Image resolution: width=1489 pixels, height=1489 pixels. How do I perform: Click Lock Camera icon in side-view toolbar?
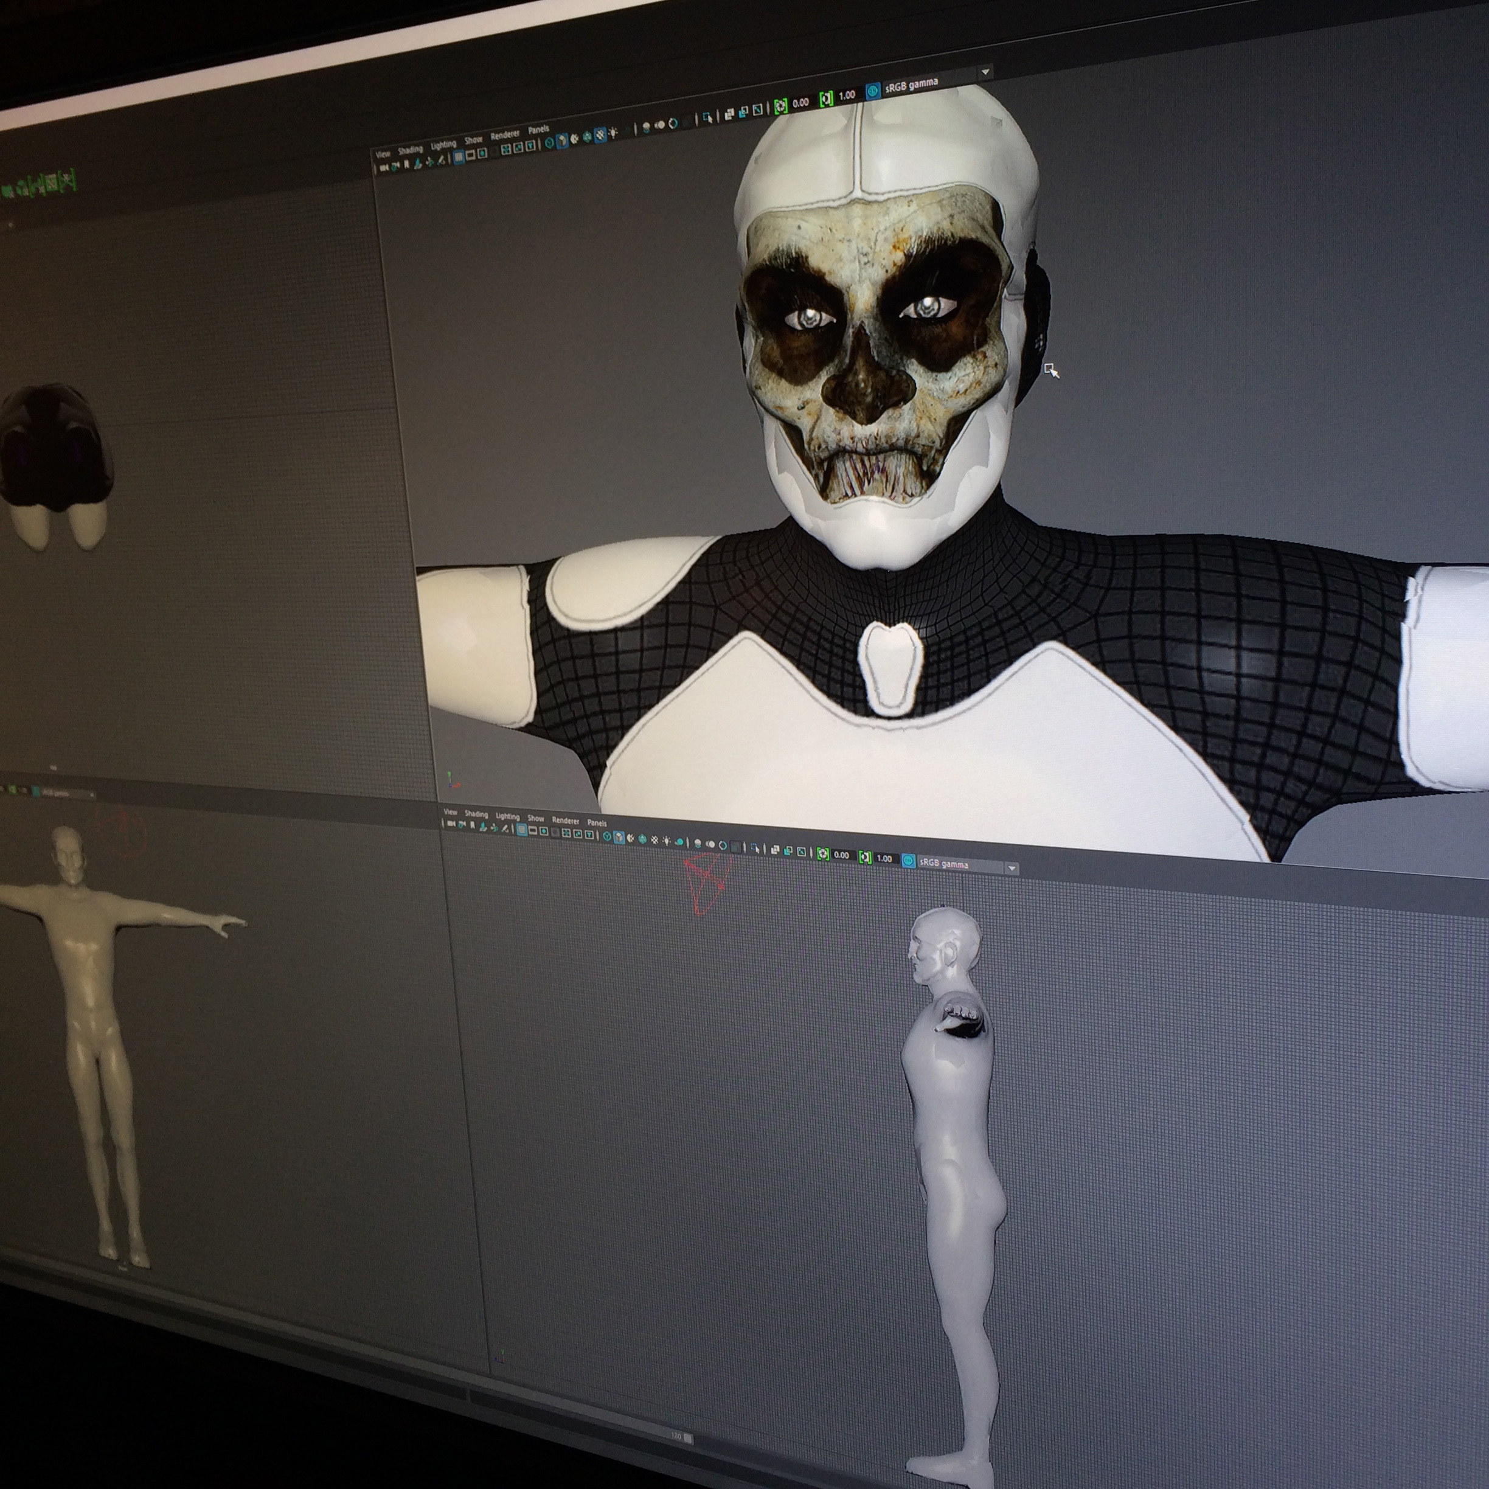tap(462, 825)
